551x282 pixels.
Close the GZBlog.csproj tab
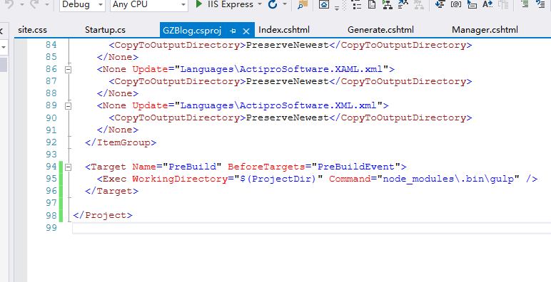coord(246,31)
